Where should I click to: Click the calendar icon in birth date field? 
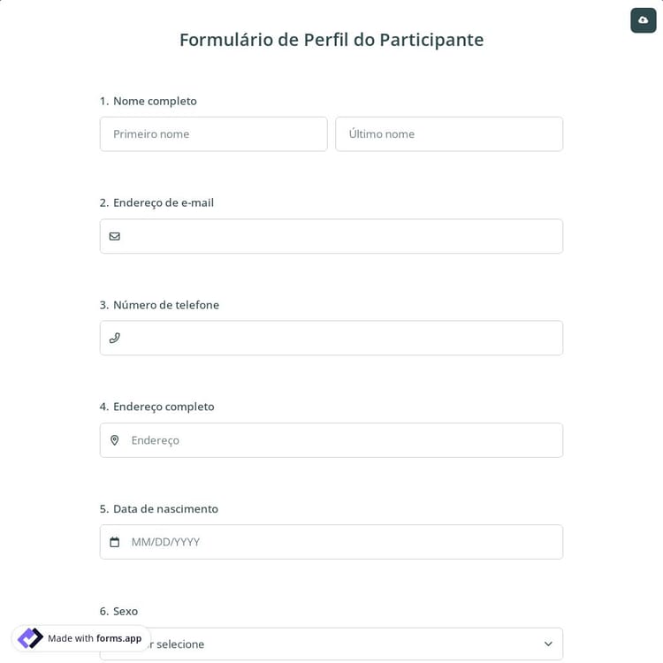tap(115, 542)
